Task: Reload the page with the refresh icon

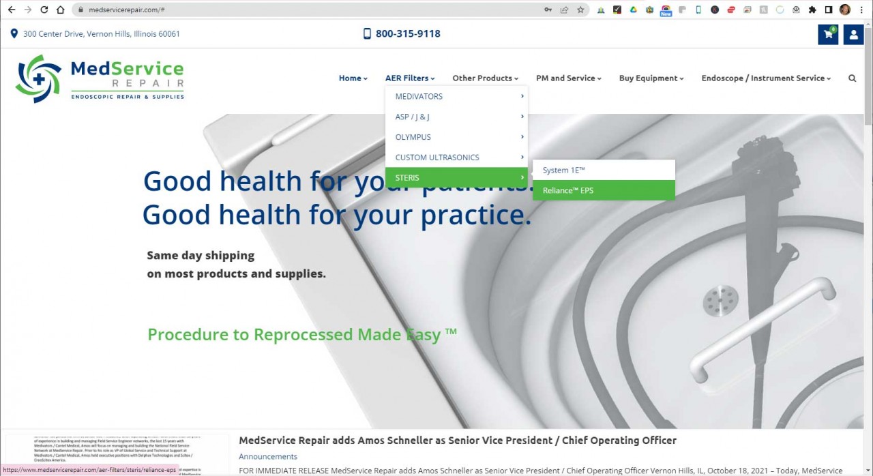Action: click(x=44, y=10)
